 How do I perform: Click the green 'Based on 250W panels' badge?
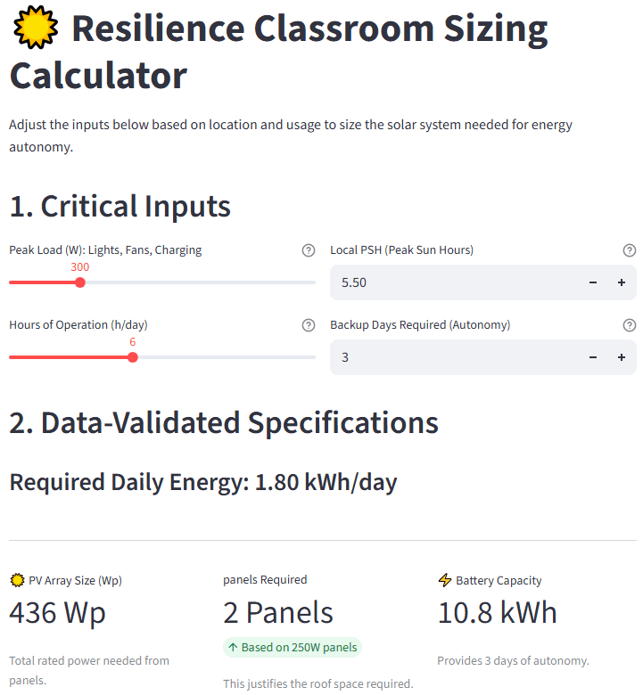tap(292, 648)
